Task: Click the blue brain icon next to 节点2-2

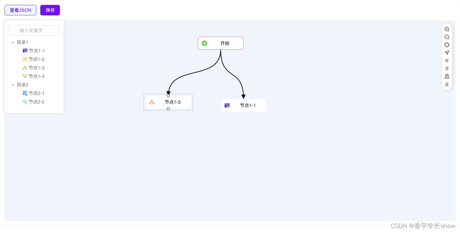Action: (x=25, y=102)
